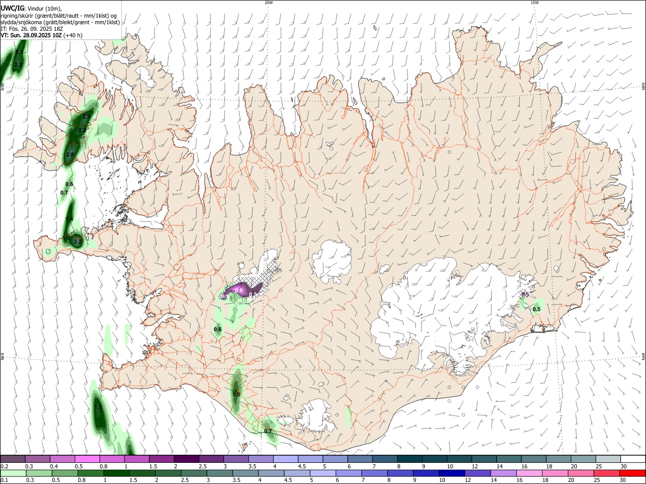Pick lower legend swatch between 20 and 25

click(580, 473)
